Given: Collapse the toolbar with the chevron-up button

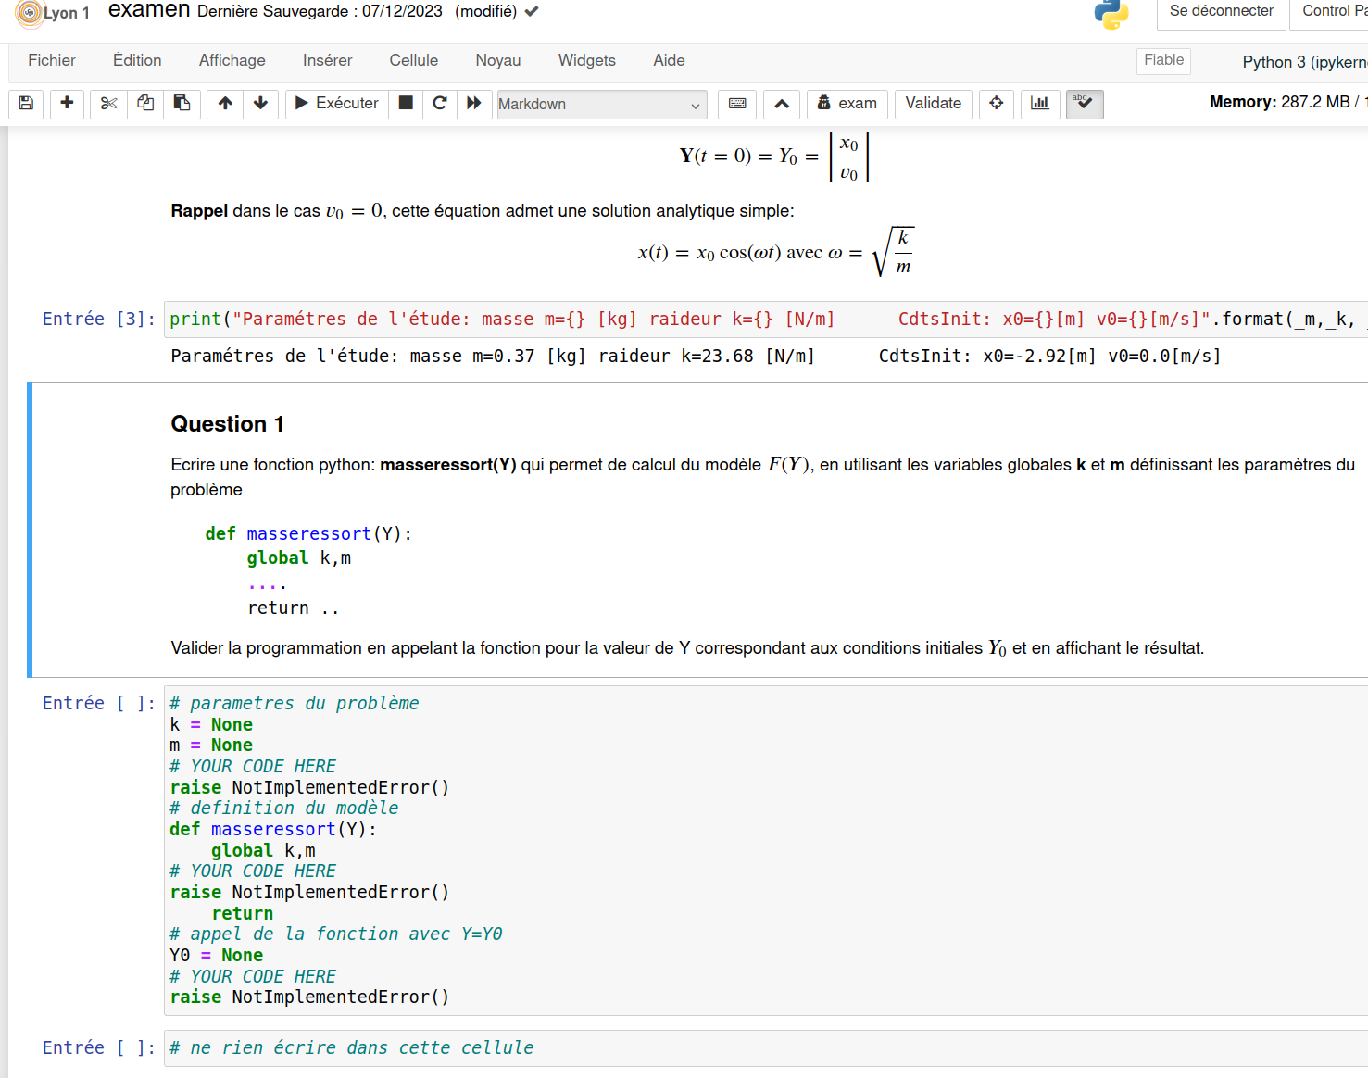Looking at the screenshot, I should click(x=782, y=104).
